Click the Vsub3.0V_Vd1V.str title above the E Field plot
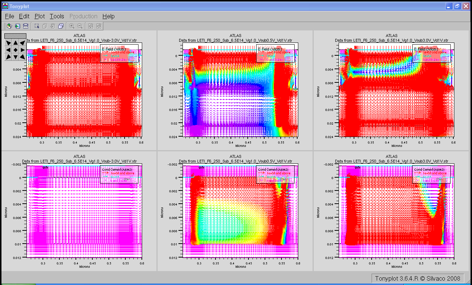Screen dimensions: 472x285 point(391,40)
